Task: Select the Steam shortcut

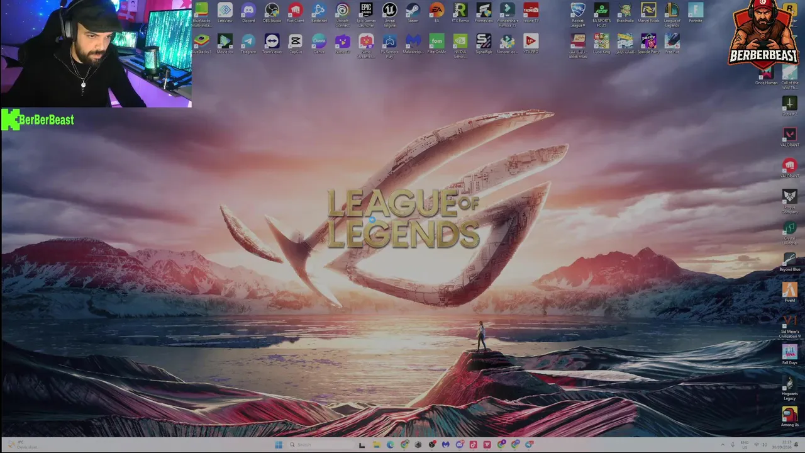Action: tap(413, 13)
